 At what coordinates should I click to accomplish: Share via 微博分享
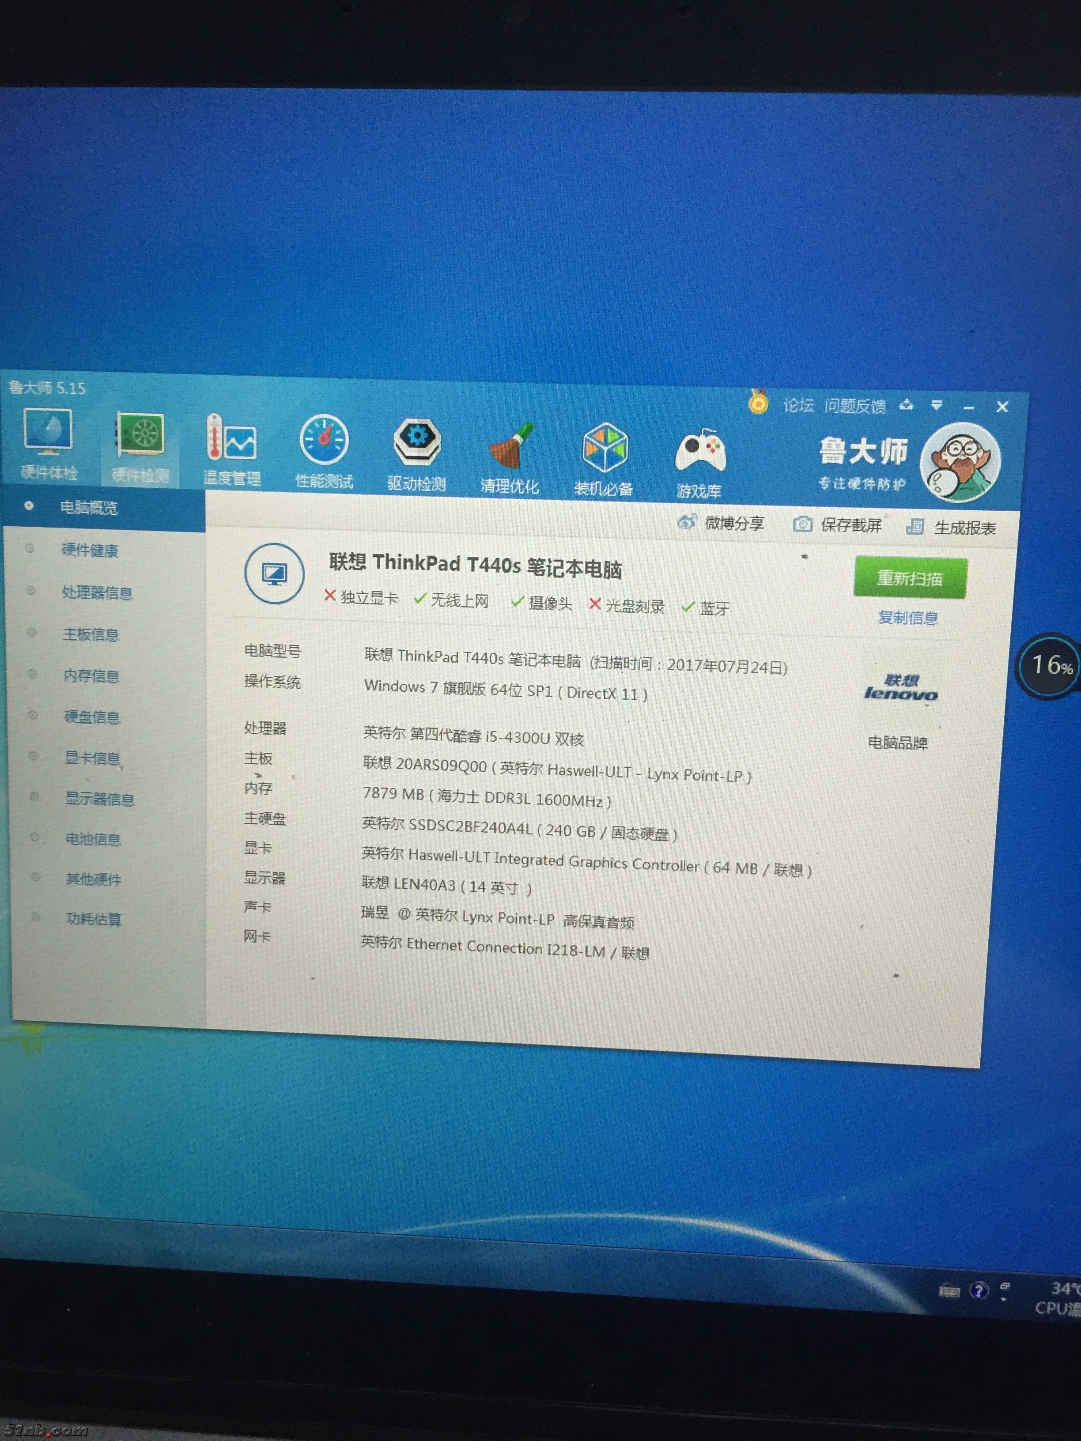click(x=721, y=522)
